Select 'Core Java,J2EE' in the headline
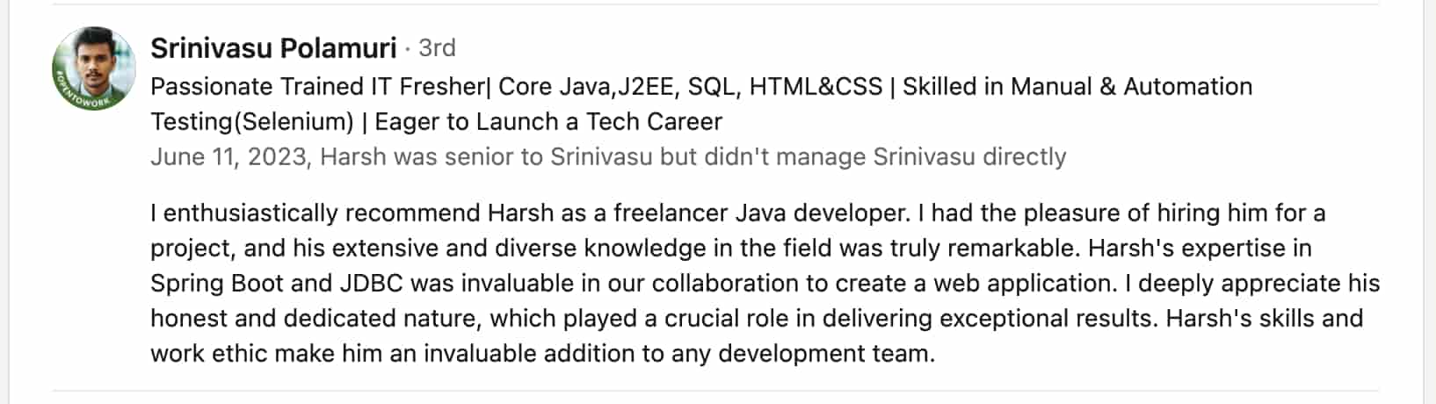This screenshot has height=404, width=1436. coord(586,87)
